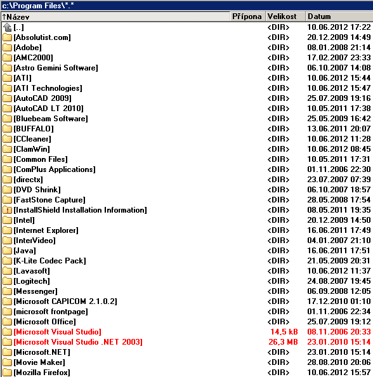373x377 pixels.
Task: Click the date 08.01.2008 21:14
Action: pyautogui.click(x=339, y=48)
